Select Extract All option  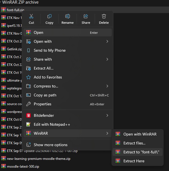(43, 68)
